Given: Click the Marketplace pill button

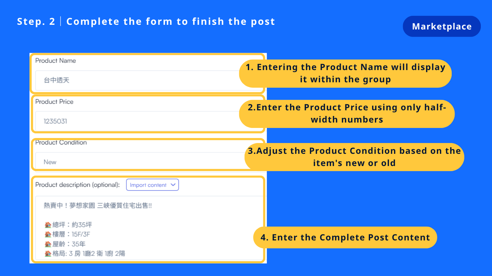Looking at the screenshot, I should pyautogui.click(x=442, y=26).
